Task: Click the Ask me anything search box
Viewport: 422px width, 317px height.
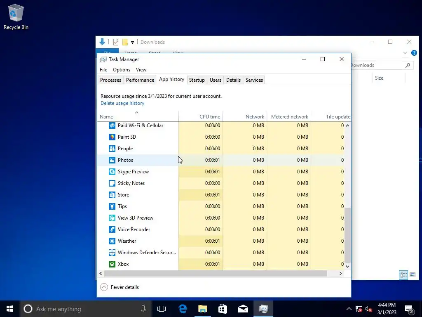Action: pyautogui.click(x=86, y=309)
